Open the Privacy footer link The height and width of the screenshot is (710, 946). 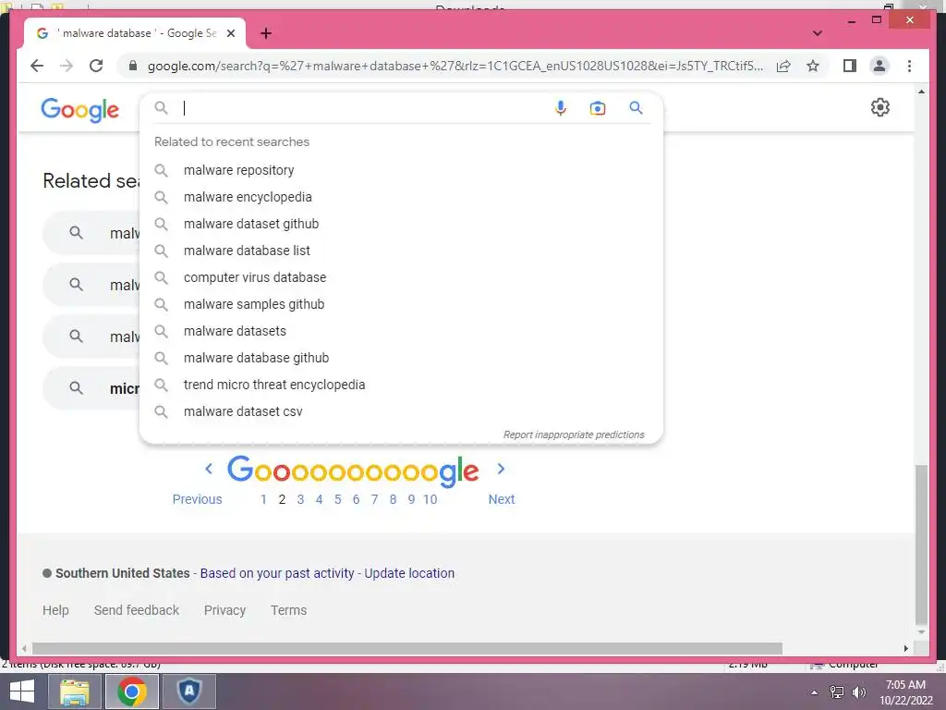click(x=224, y=610)
